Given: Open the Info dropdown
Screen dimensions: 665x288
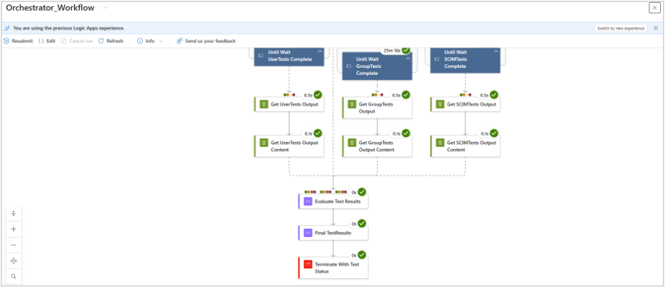Looking at the screenshot, I should point(150,41).
